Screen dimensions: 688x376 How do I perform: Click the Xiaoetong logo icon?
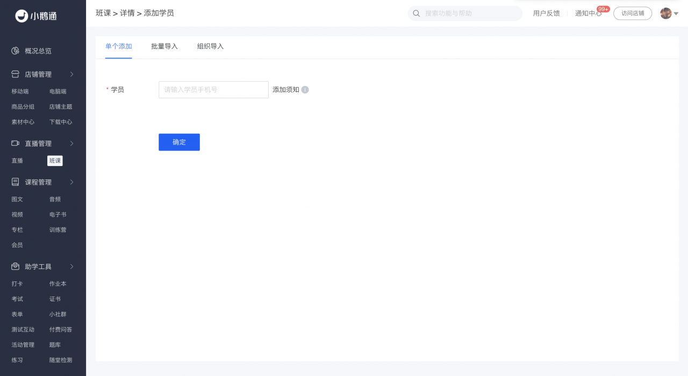[21, 16]
